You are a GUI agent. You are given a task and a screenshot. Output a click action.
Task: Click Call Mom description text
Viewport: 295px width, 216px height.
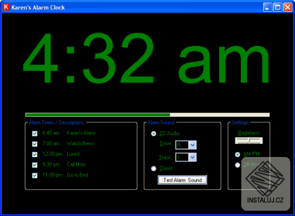pos(76,165)
